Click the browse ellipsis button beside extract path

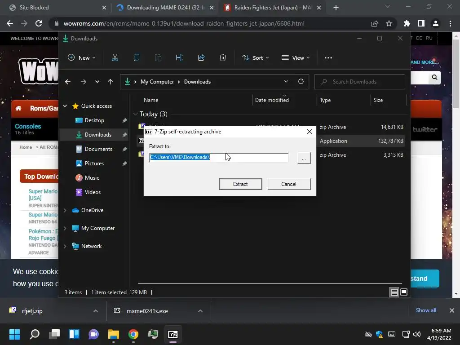[x=304, y=159]
